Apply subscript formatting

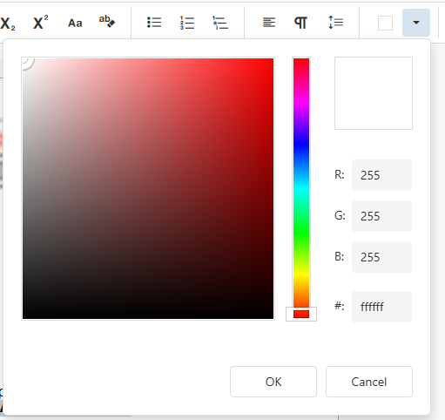coord(8,23)
